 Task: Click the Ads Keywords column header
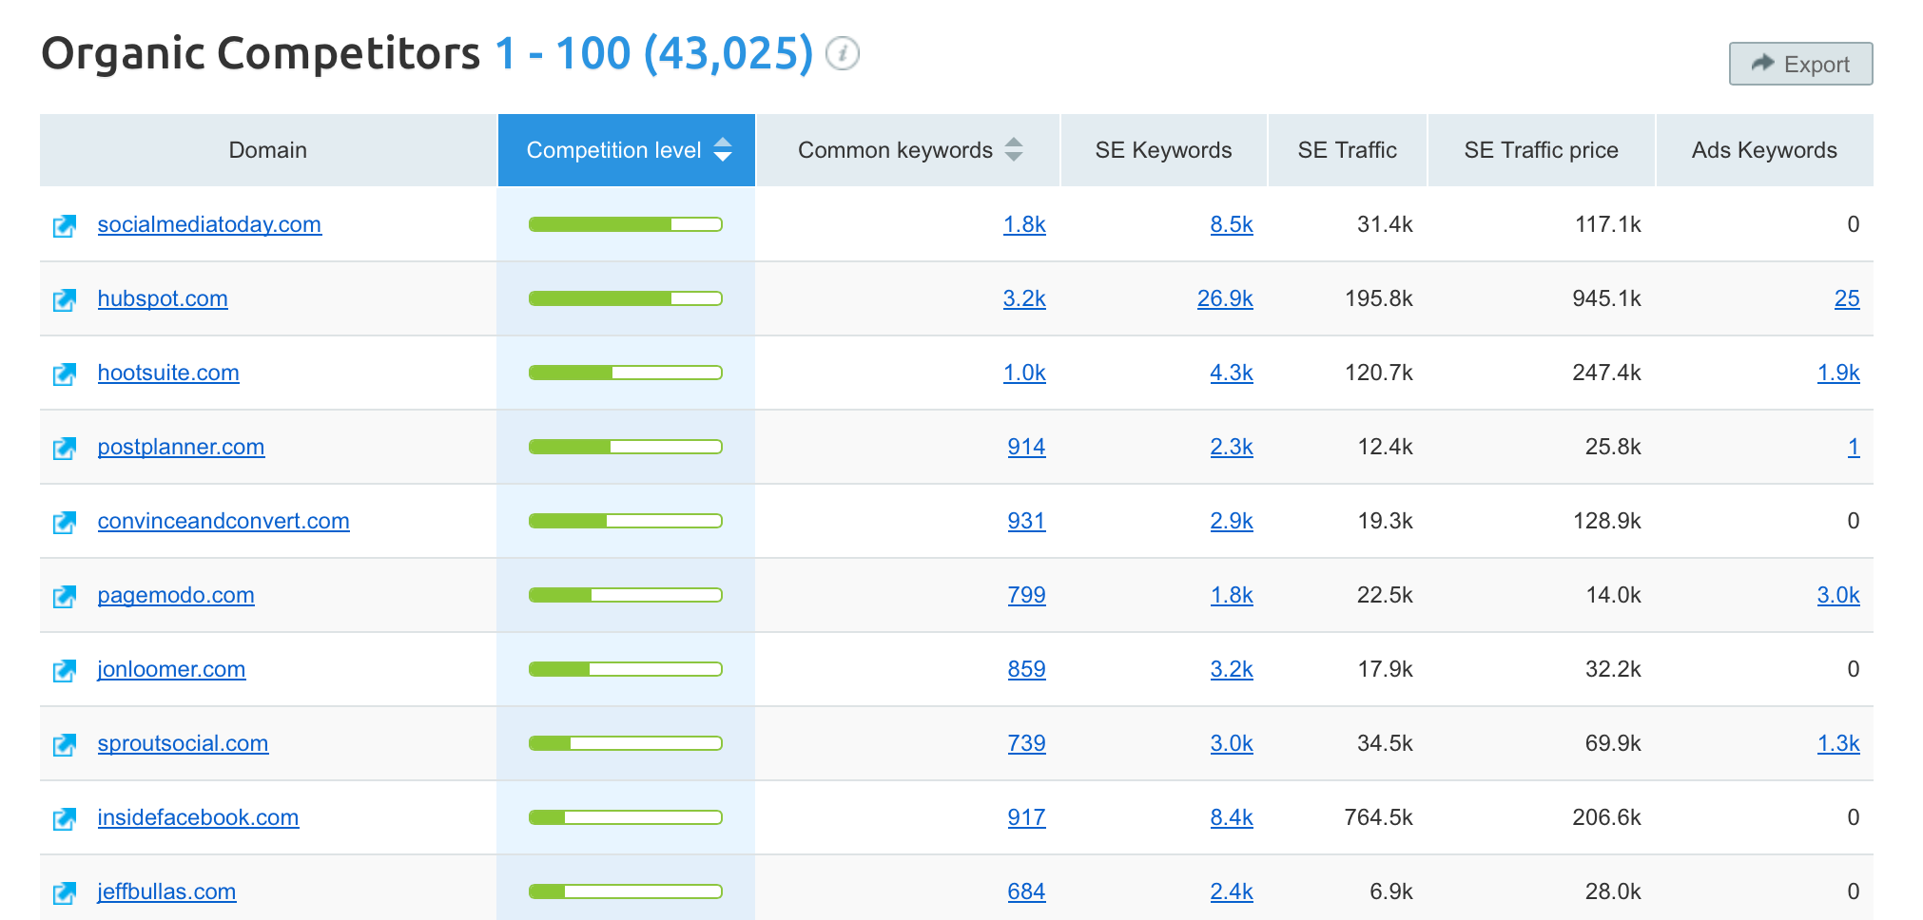(x=1764, y=150)
